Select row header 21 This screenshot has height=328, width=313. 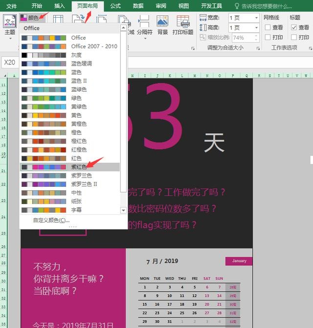point(3,171)
